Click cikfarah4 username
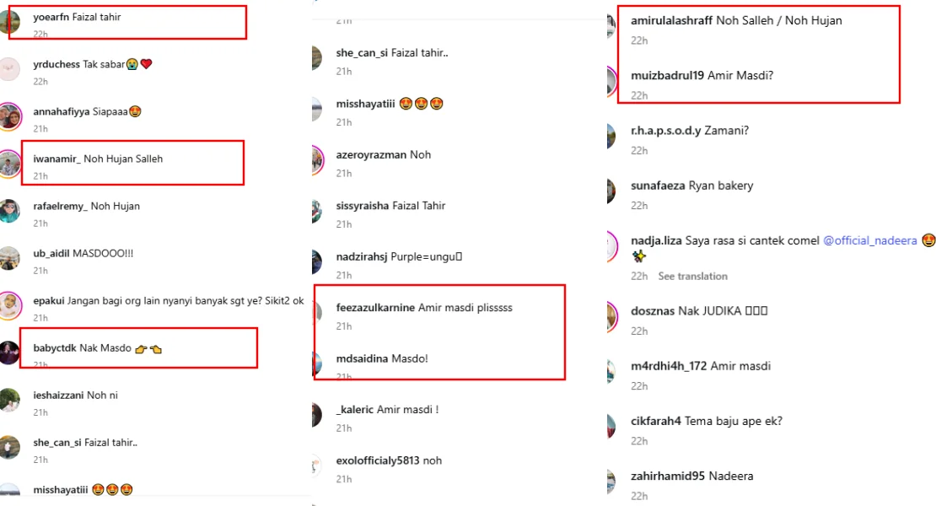936x506 pixels. [x=655, y=422]
